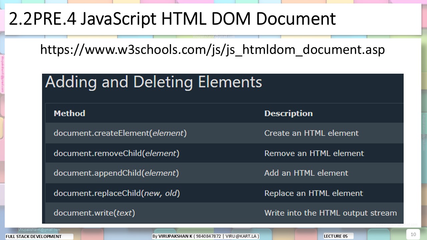Screen dimensions: 427x240
Task: Select the document.write(text) cell
Action: (x=94, y=213)
